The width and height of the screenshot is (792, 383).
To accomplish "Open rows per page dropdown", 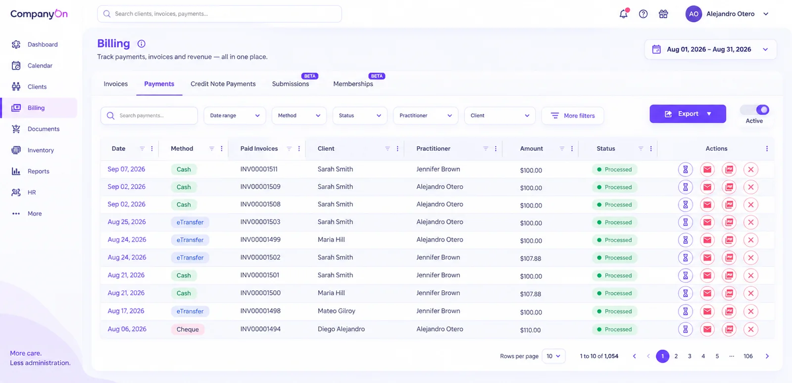I will click(x=553, y=356).
